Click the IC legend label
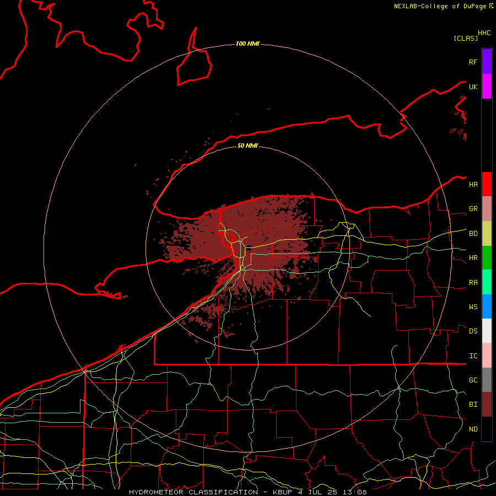The height and width of the screenshot is (496, 496). [x=473, y=356]
